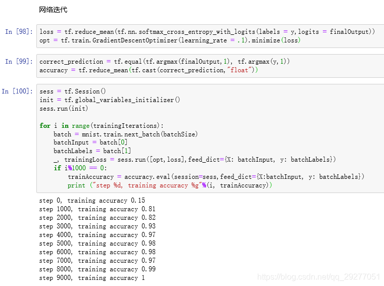Select the In [99] cell prompt
The width and height of the screenshot is (384, 286).
[19, 62]
